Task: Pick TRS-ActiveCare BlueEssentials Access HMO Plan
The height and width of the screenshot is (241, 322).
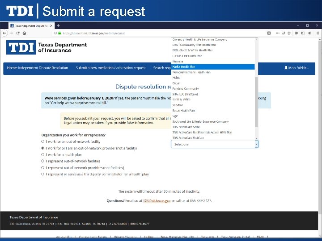Action: tap(213, 133)
